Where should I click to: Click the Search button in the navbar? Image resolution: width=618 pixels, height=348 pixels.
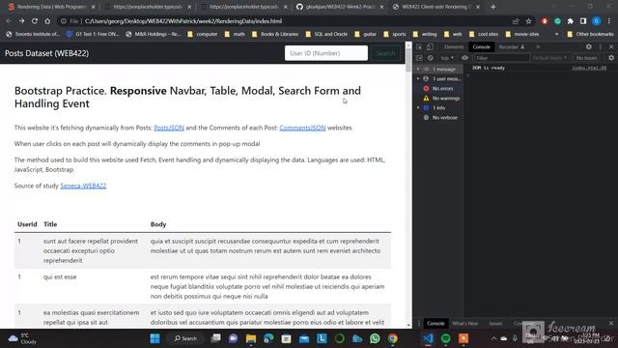[385, 53]
